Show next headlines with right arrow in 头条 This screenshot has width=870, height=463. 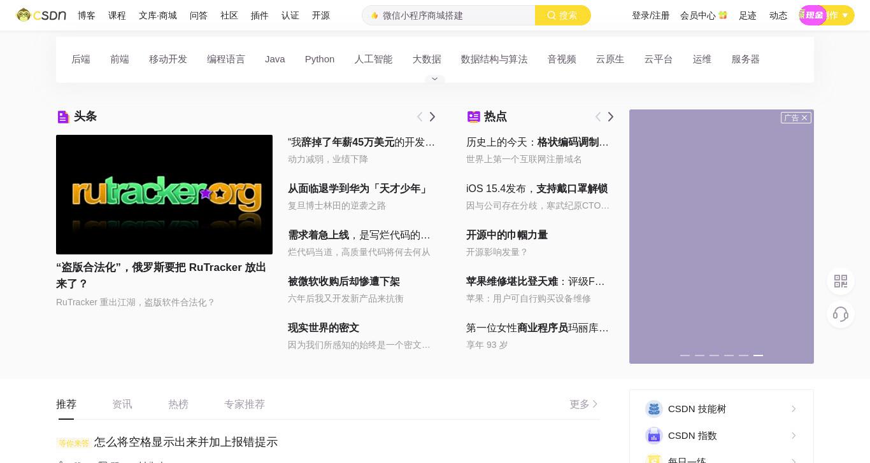click(432, 116)
